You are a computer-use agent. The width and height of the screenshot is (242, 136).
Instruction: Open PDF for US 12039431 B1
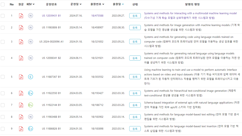pyautogui.click(x=21, y=16)
